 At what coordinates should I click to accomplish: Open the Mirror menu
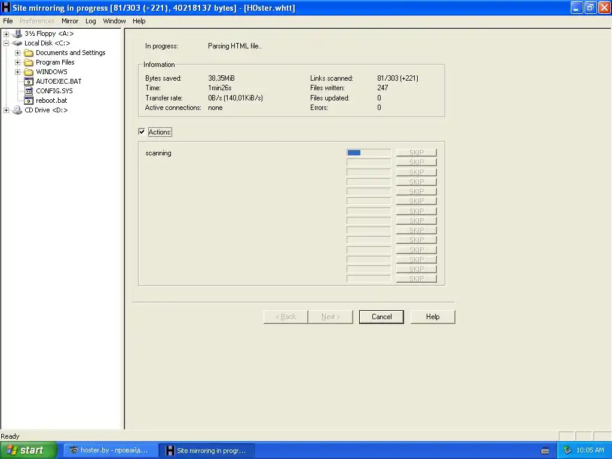click(x=70, y=21)
